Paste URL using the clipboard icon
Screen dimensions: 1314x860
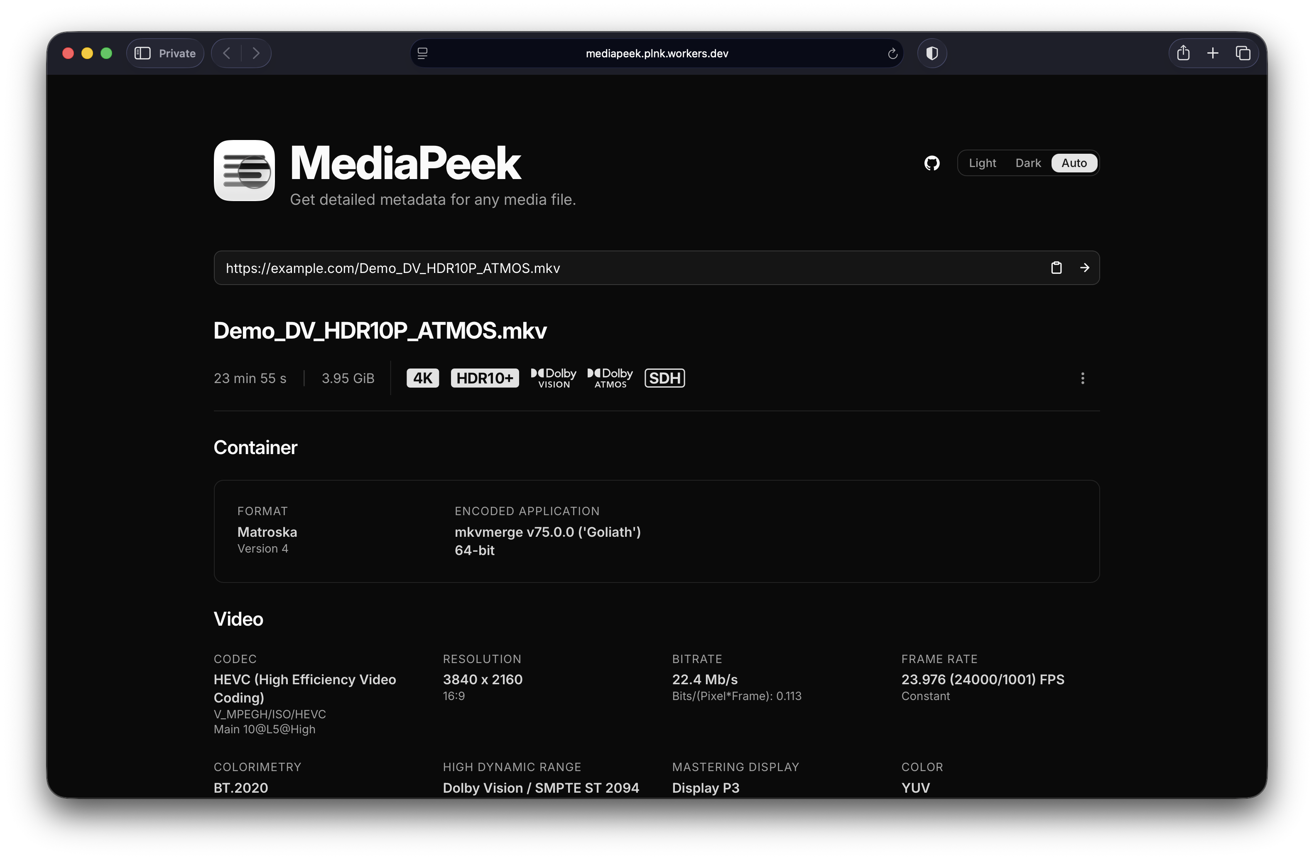1056,267
